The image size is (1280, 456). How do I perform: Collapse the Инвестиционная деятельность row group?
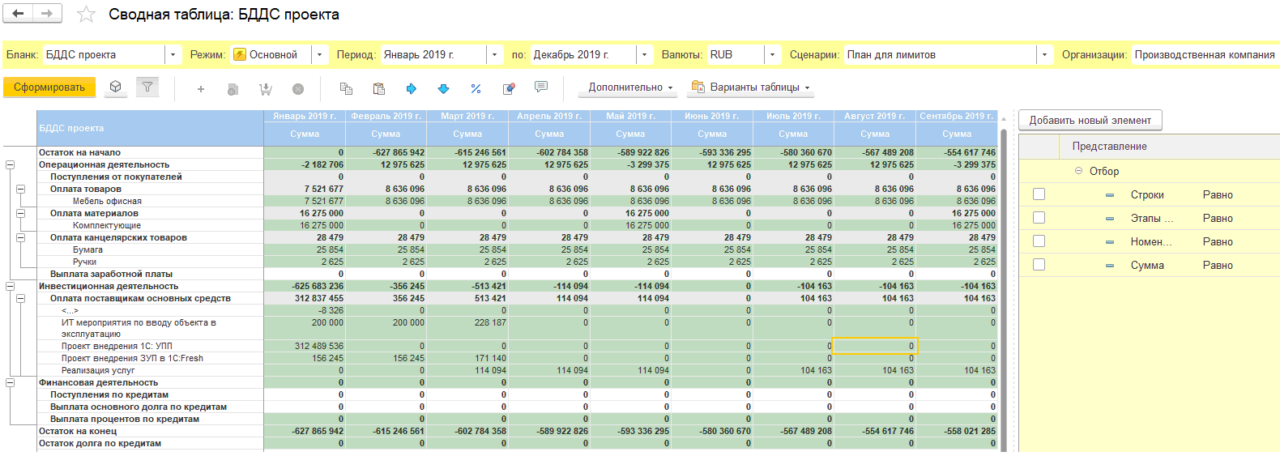(x=10, y=286)
